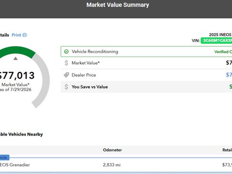Click the green VIN badge

pyautogui.click(x=216, y=40)
